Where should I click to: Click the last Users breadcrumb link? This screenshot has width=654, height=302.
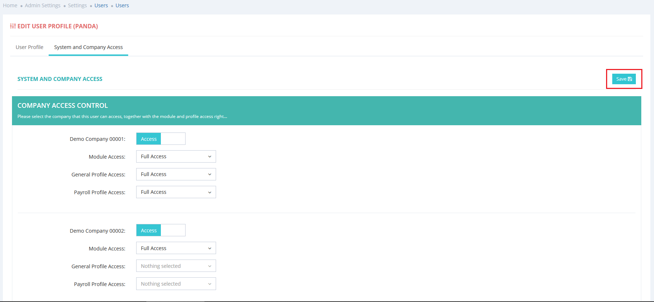[x=122, y=5]
